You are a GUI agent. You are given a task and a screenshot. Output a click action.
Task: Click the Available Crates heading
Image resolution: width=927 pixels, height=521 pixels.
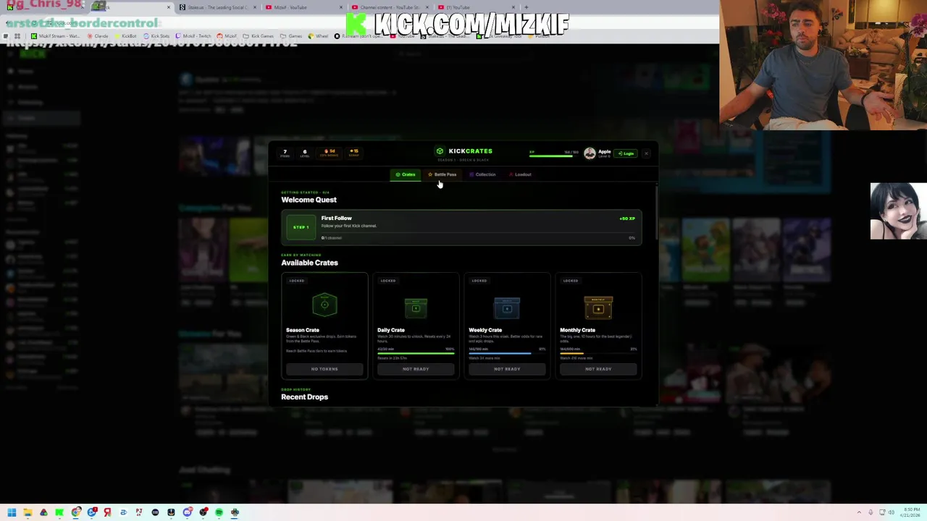309,263
